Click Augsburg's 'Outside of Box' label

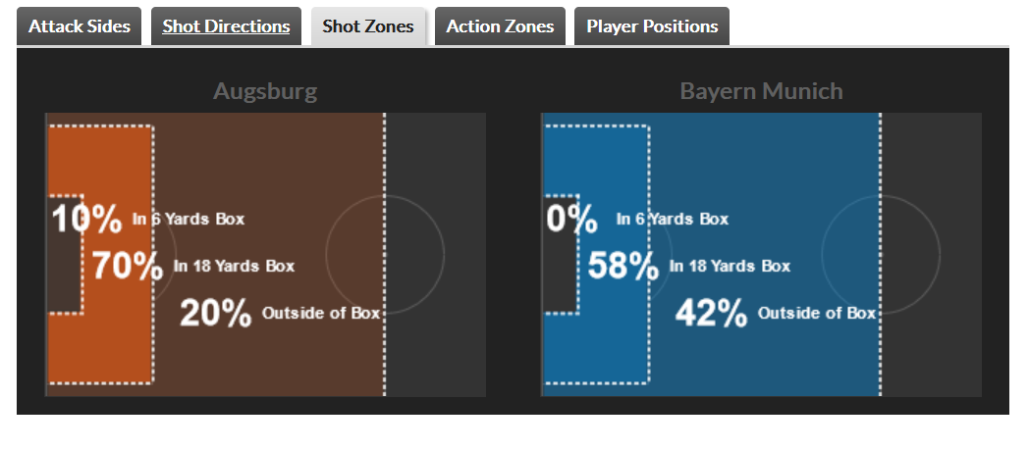[x=320, y=314]
